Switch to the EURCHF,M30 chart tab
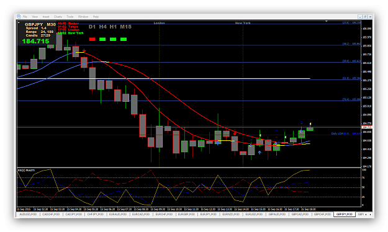Screen dimensions: 388x232 pos(163,214)
